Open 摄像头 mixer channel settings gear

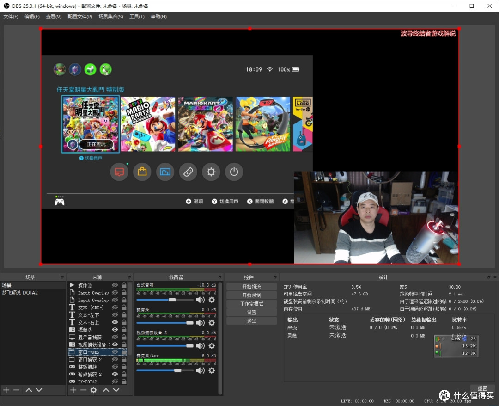pos(212,323)
